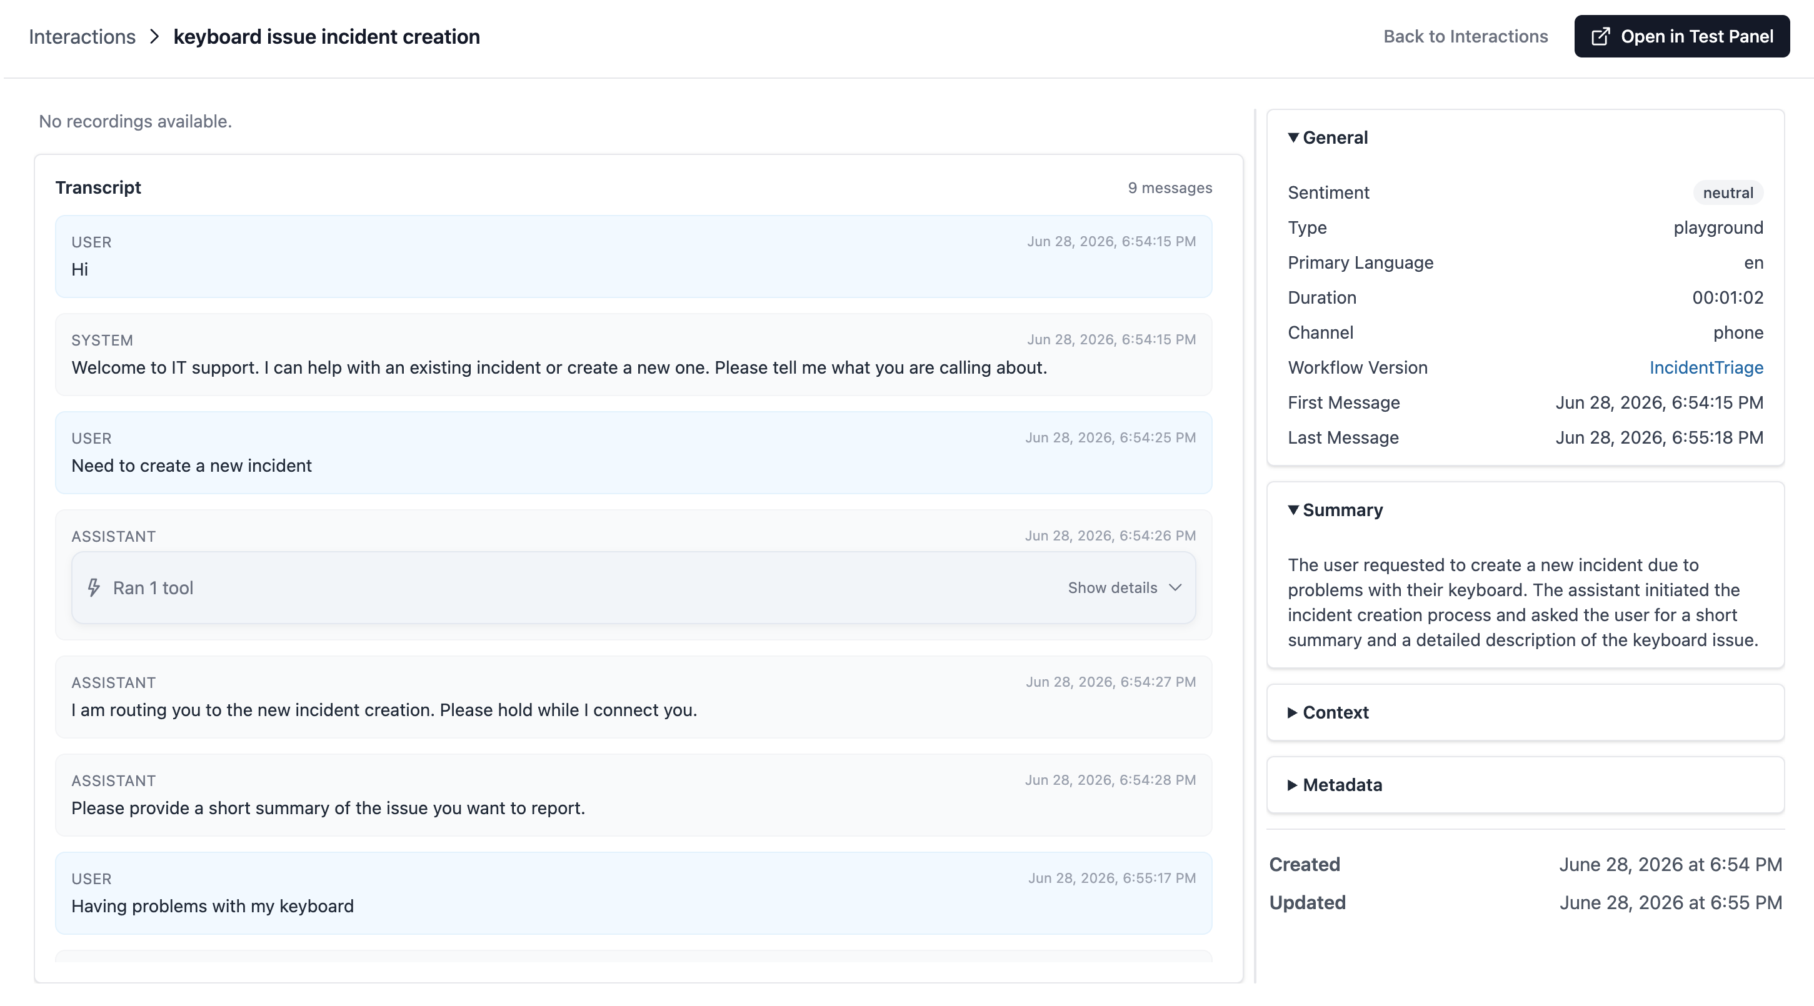Click the lightning bolt icon beside Ran 1 tool
Image resolution: width=1814 pixels, height=1006 pixels.
(94, 588)
